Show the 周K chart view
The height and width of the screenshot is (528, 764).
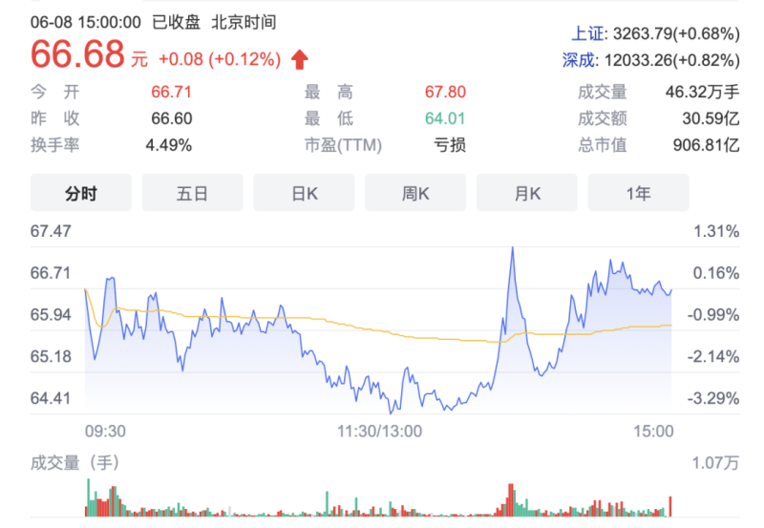pos(415,194)
